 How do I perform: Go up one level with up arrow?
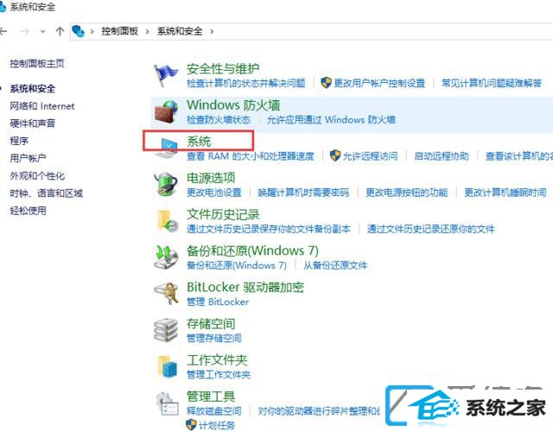coord(60,31)
